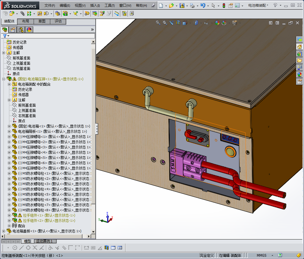The width and height of the screenshot is (304, 259).
Task: Click the Linear component pattern icon
Action: click(29, 13)
